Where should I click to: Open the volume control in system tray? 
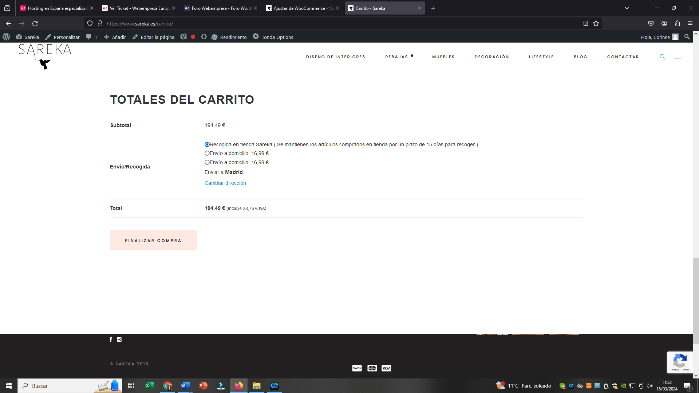click(x=649, y=386)
